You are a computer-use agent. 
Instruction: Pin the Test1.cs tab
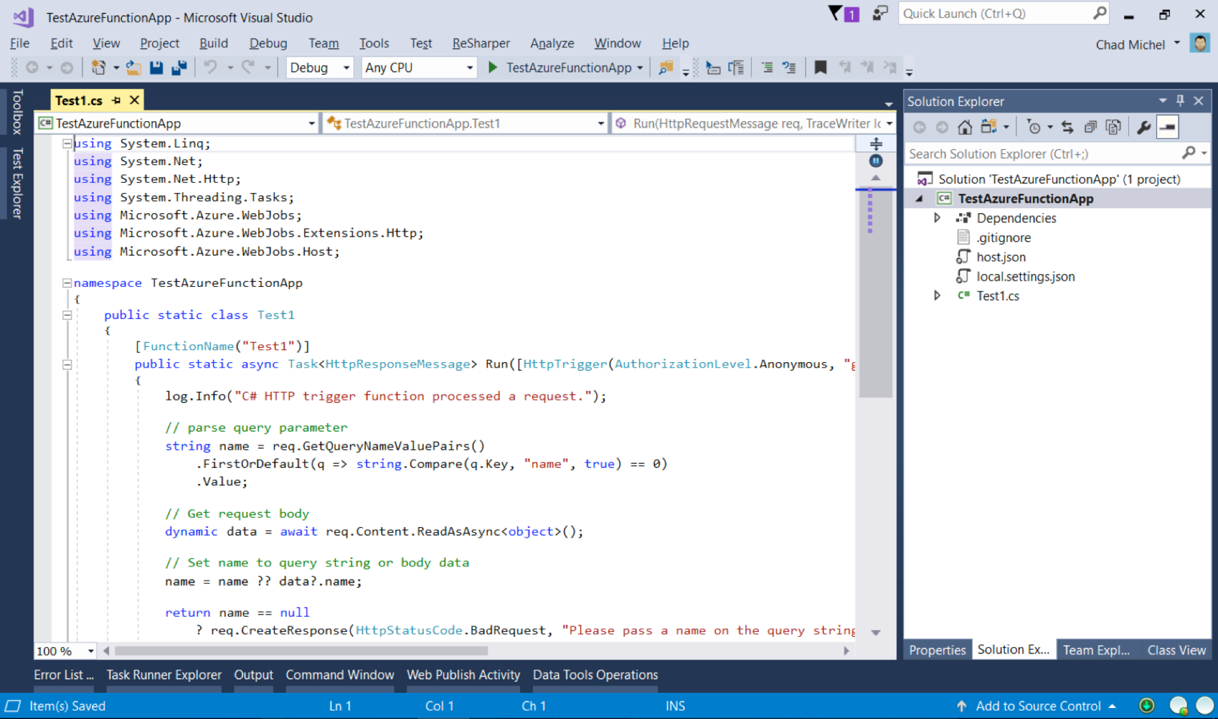coord(116,100)
